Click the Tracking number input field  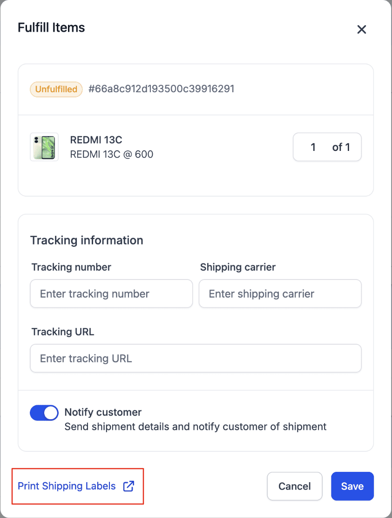111,293
